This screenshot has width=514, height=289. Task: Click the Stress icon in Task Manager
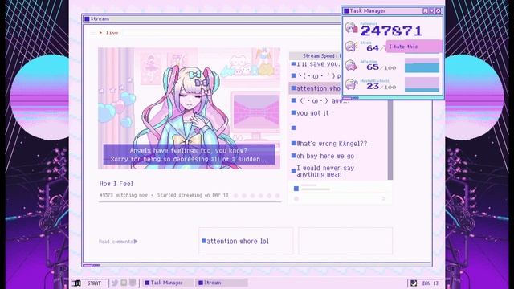(352, 47)
